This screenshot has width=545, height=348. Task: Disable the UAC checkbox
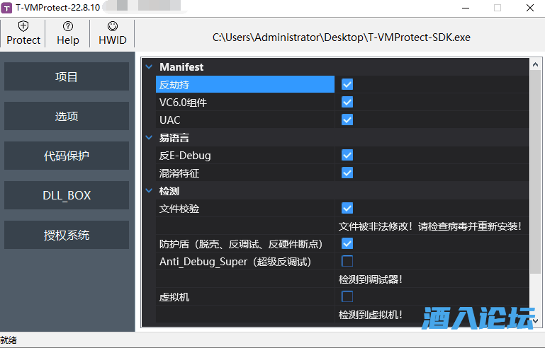pyautogui.click(x=347, y=120)
